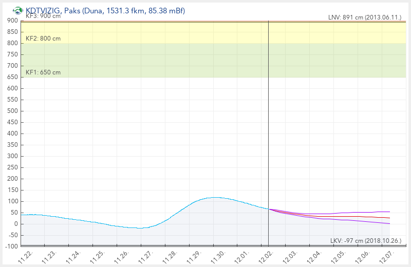Click the vertical forecast start line at 12.02.
This screenshot has height=267, width=411.
point(269,128)
